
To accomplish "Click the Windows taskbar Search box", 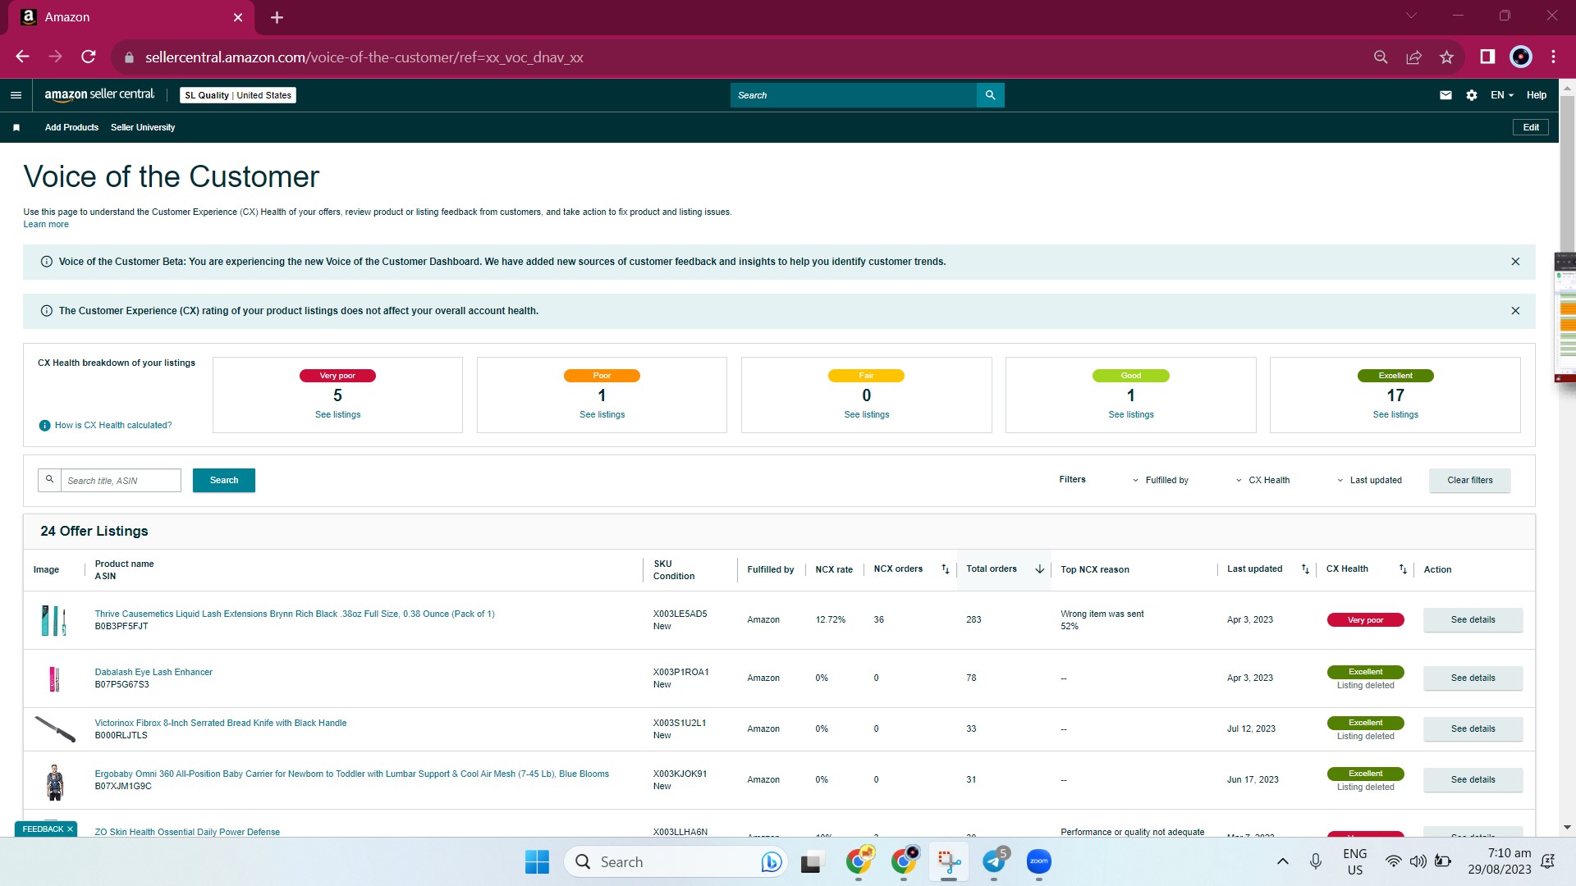I will click(676, 861).
